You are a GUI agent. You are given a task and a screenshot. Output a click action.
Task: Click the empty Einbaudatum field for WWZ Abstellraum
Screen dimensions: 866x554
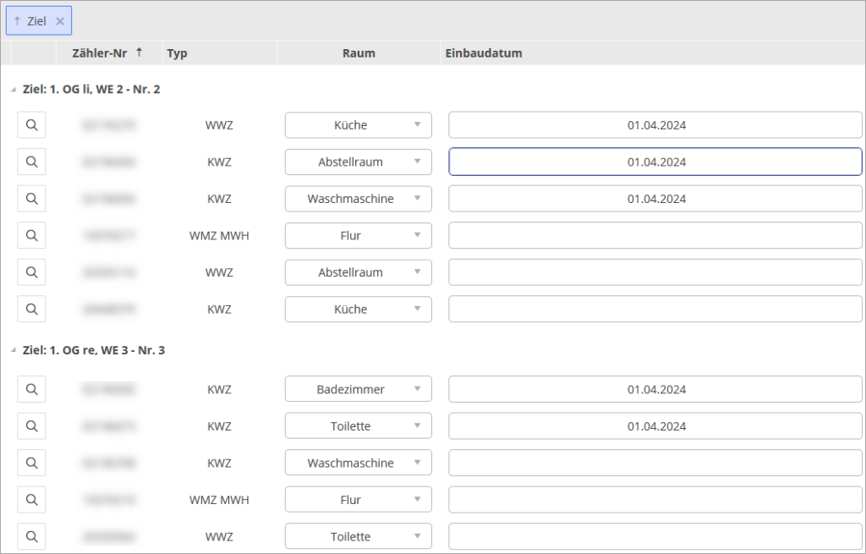coord(655,272)
